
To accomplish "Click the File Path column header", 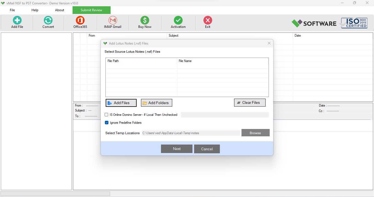I will 141,61.
